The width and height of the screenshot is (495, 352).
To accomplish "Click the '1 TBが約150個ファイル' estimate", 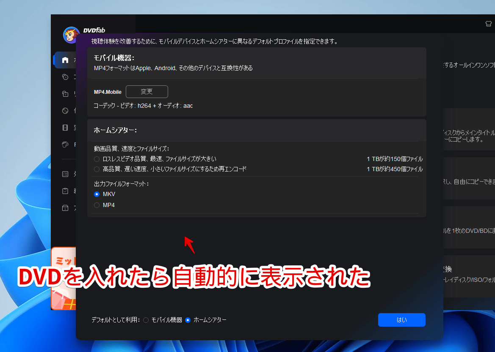I will [395, 159].
